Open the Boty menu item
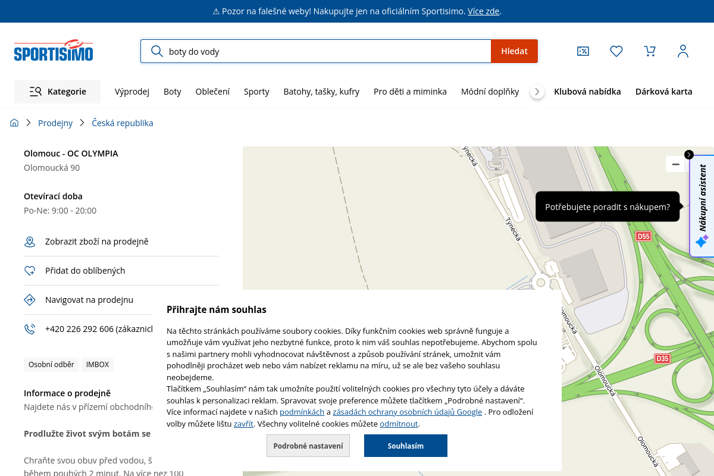The image size is (714, 476). point(173,92)
